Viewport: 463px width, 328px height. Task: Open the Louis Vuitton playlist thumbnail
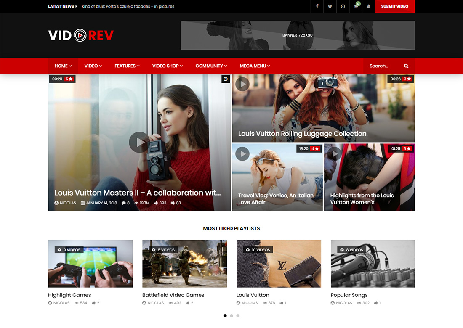click(x=279, y=264)
